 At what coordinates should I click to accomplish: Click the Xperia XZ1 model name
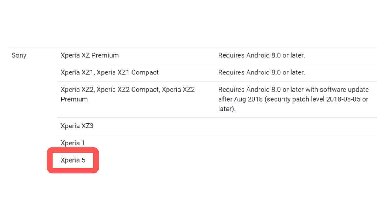click(x=77, y=72)
